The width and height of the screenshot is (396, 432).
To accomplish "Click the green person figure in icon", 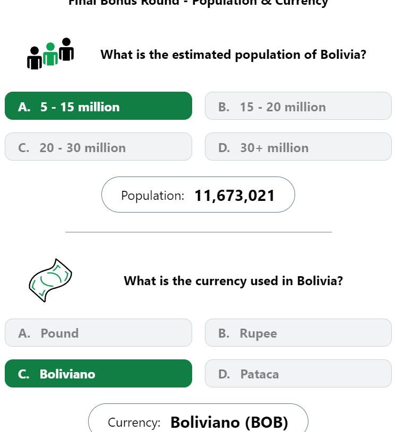I will tap(50, 54).
